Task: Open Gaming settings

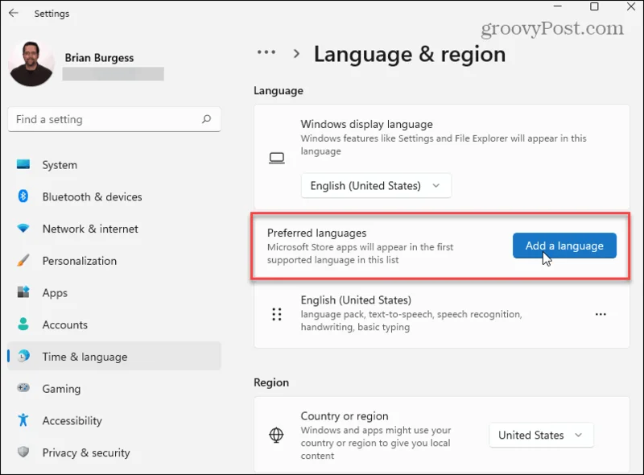Action: tap(114, 388)
